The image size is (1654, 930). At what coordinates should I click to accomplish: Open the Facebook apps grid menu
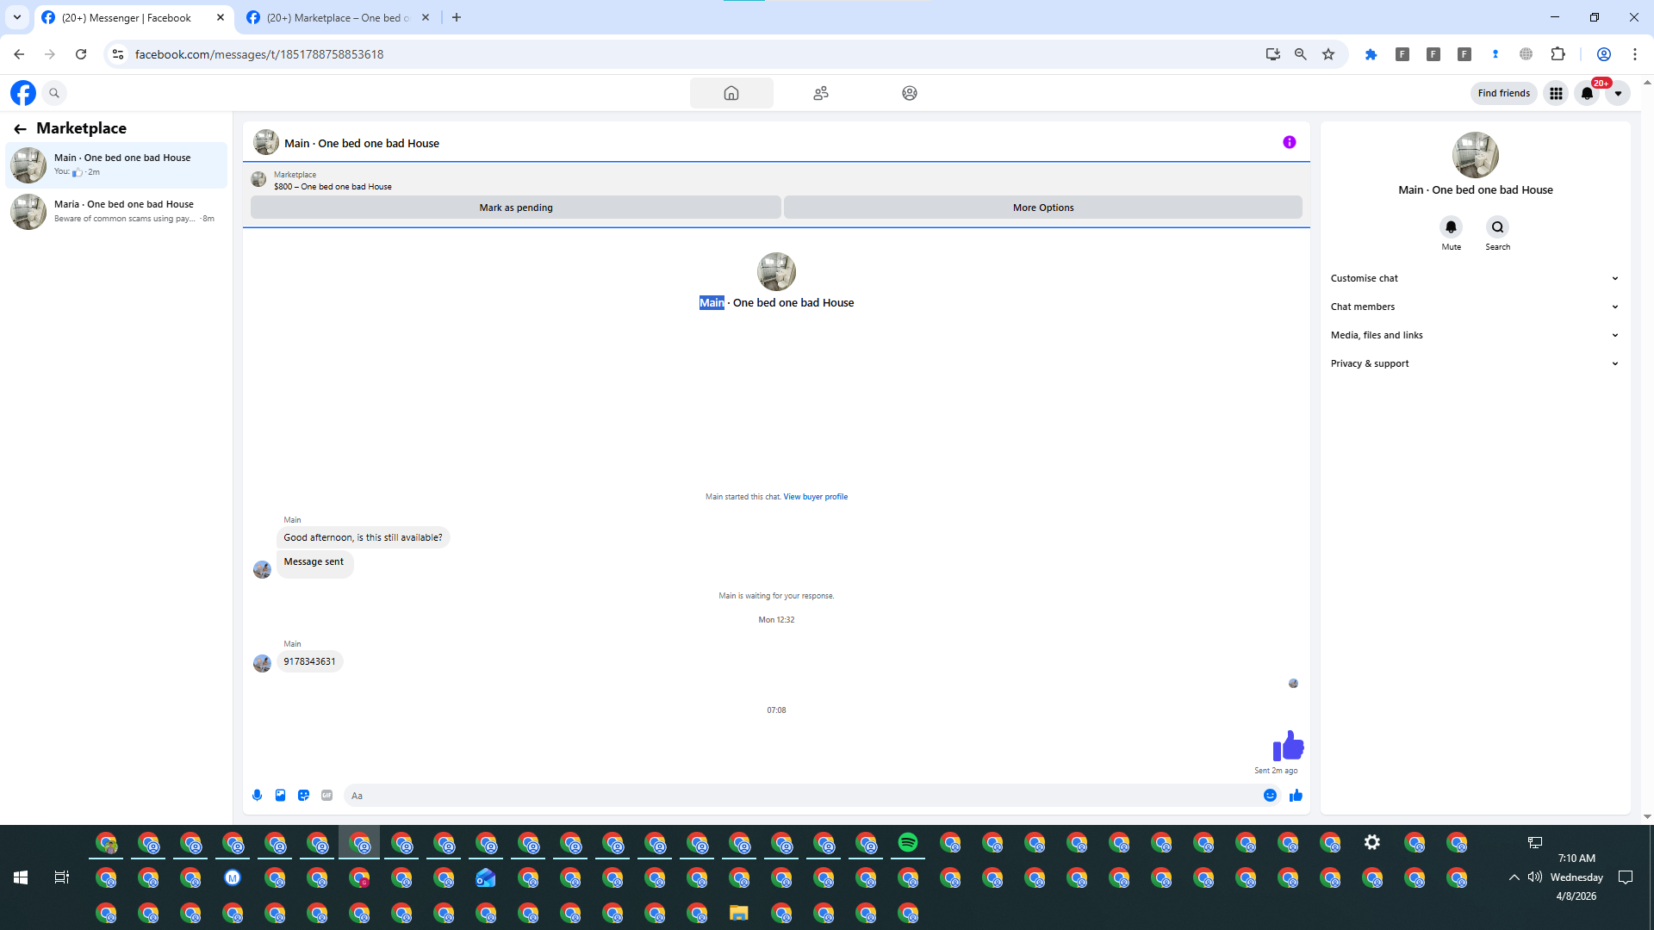click(1556, 93)
